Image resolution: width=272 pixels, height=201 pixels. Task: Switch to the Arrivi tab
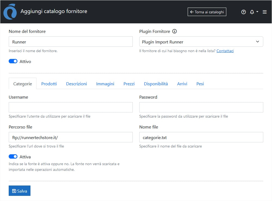(x=182, y=84)
